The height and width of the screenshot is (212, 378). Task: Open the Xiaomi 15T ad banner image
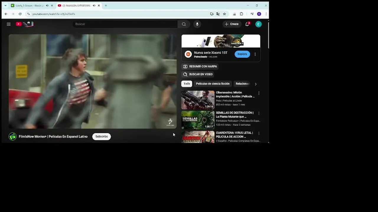221,41
